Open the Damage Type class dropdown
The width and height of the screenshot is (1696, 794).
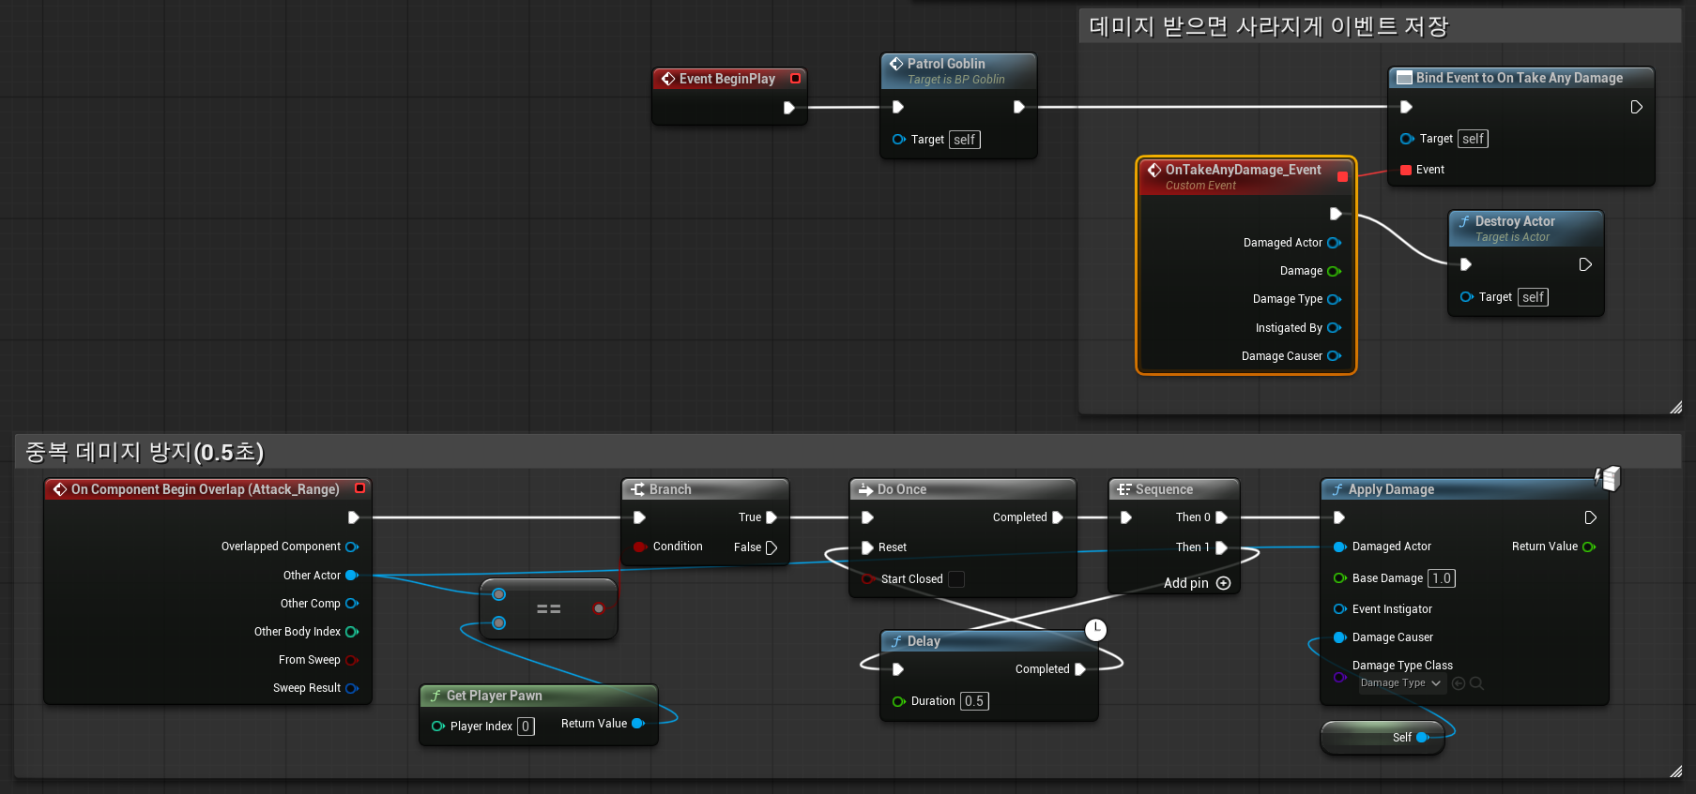pyautogui.click(x=1401, y=683)
